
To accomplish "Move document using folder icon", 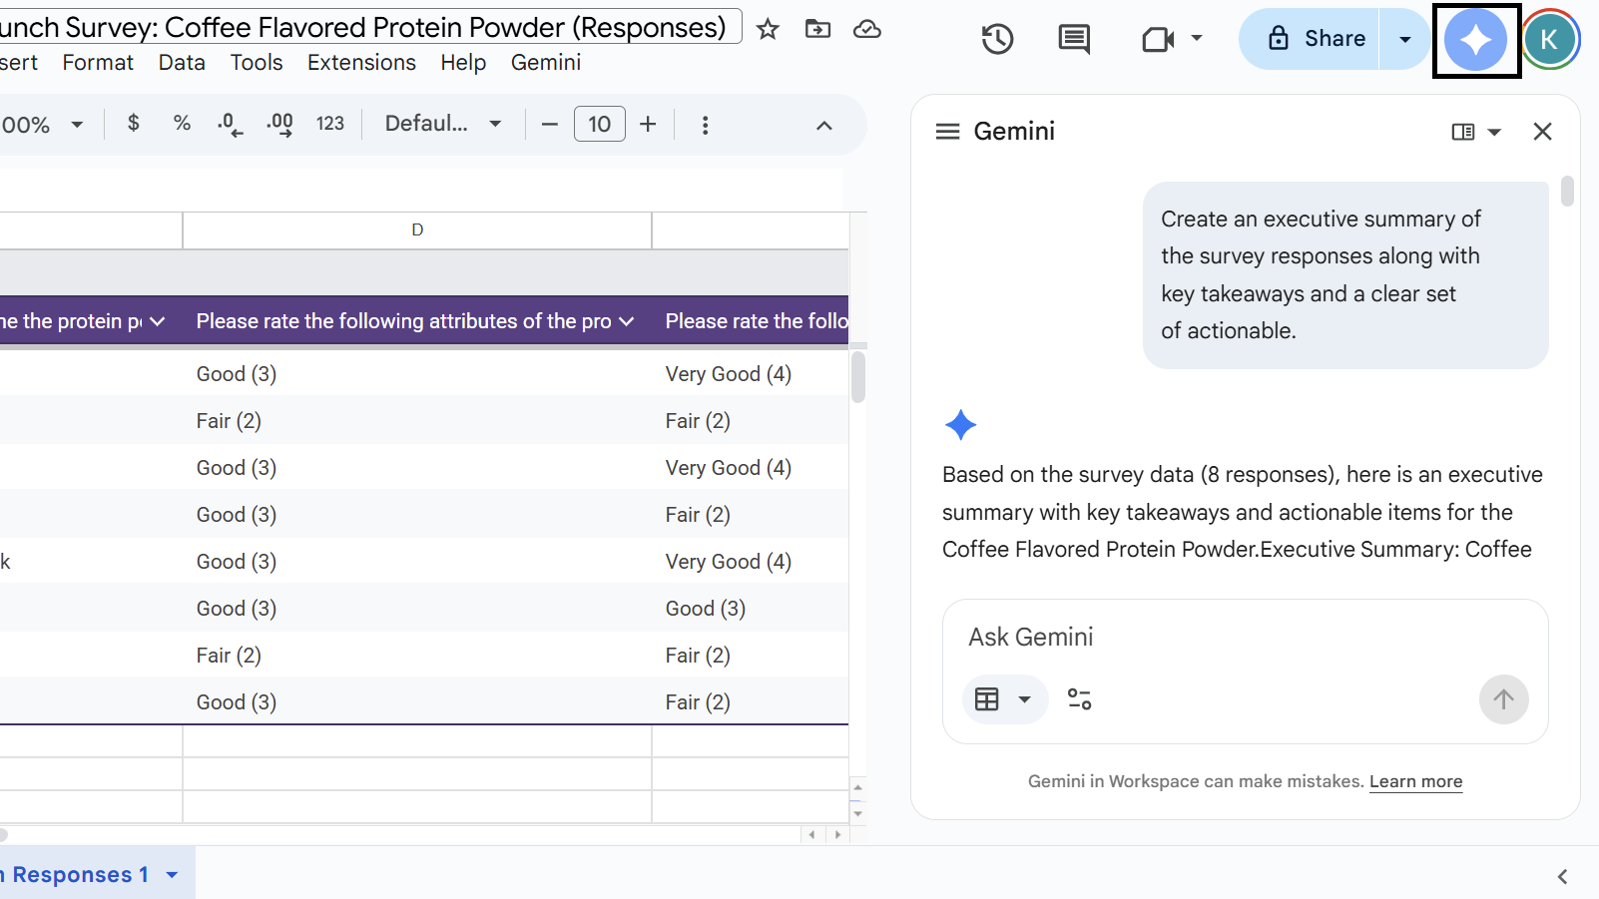I will point(817,29).
